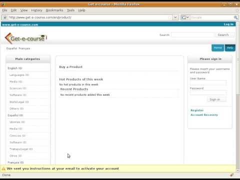The width and height of the screenshot is (240, 180).
Task: Click the Google search box
Action: pyautogui.click(x=212, y=17)
